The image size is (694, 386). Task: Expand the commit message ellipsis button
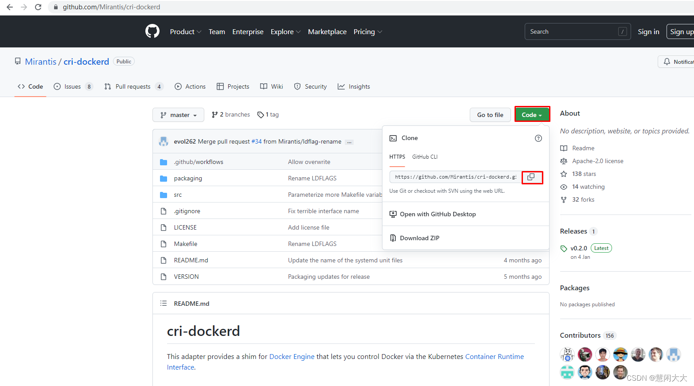click(x=349, y=142)
